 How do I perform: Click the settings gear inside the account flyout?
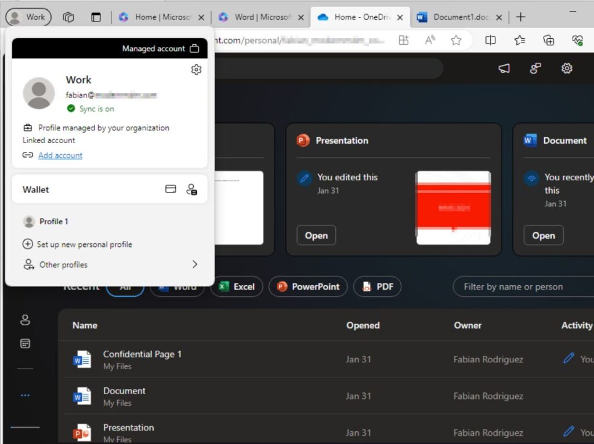tap(196, 69)
